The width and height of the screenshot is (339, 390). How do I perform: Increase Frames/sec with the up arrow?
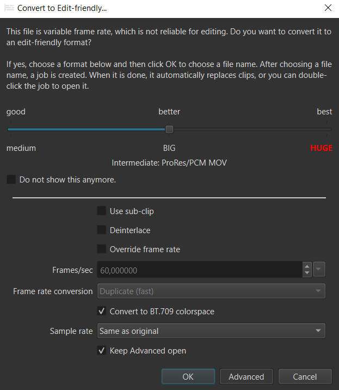307,266
